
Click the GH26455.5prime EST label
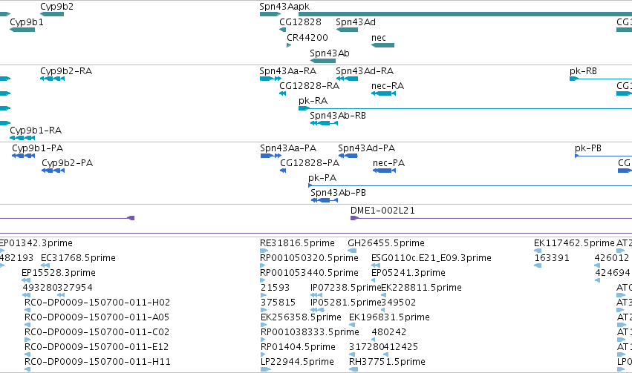pos(386,243)
